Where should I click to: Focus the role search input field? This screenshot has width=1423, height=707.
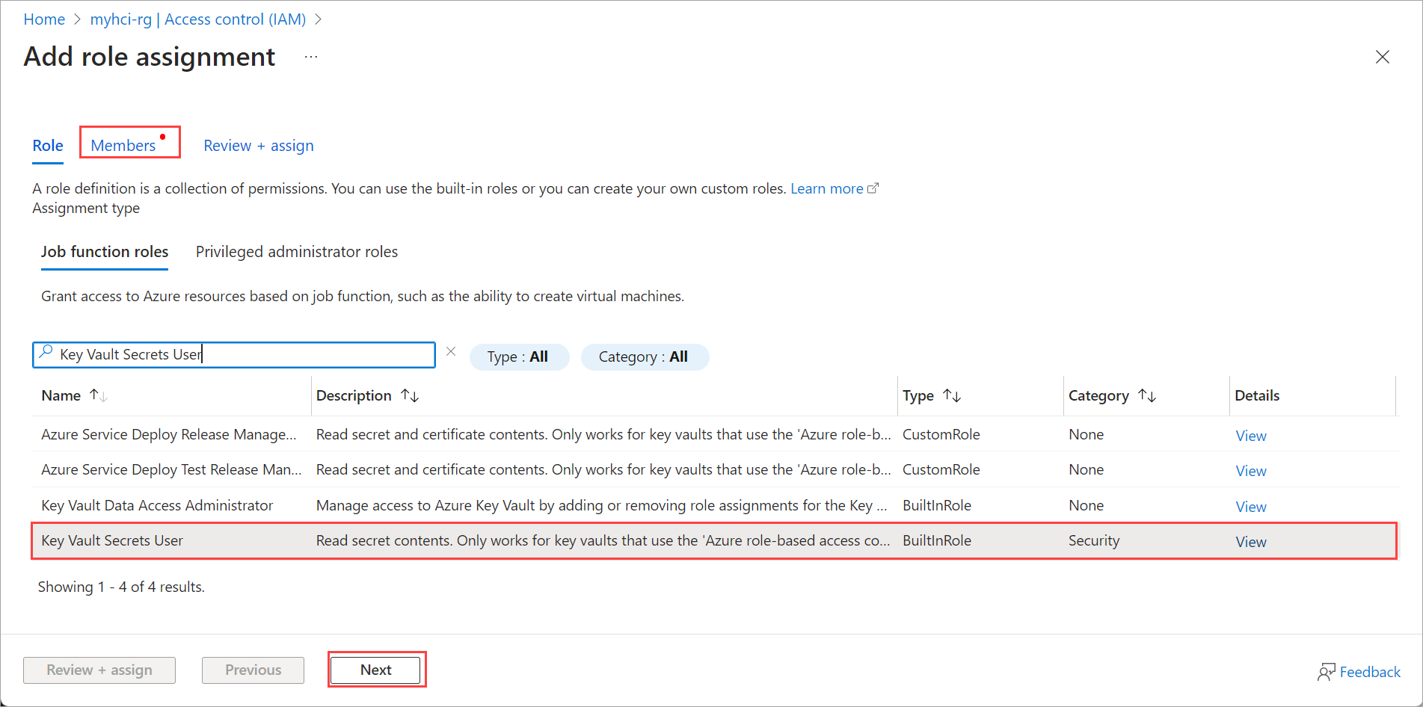pos(234,355)
